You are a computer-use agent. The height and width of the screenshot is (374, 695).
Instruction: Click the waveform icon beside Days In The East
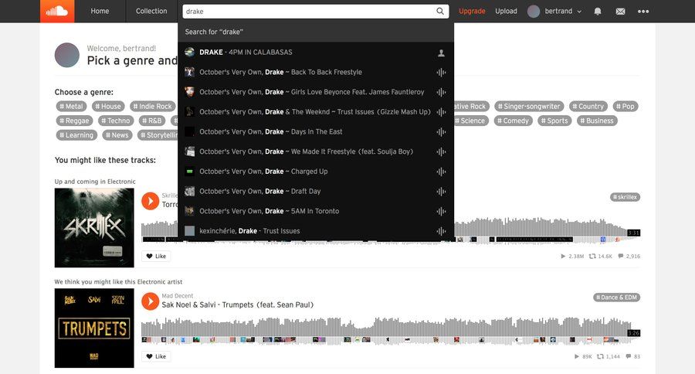(x=441, y=132)
